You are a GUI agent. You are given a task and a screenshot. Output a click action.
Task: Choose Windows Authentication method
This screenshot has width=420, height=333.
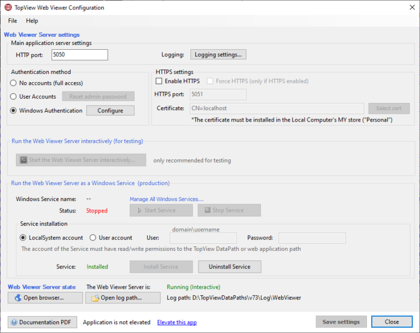[14, 111]
